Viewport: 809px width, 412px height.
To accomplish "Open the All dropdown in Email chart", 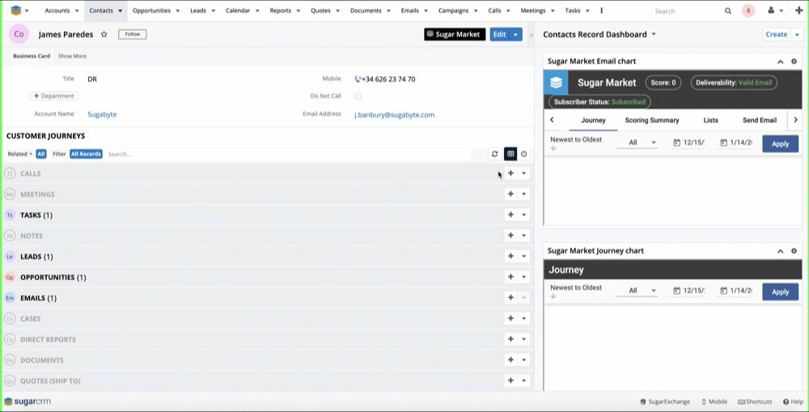I will point(637,142).
